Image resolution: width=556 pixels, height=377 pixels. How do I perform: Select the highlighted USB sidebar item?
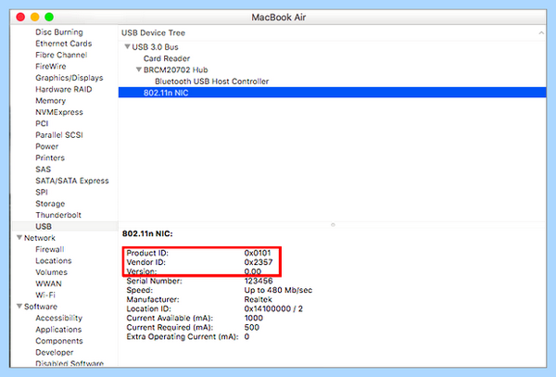pyautogui.click(x=65, y=226)
